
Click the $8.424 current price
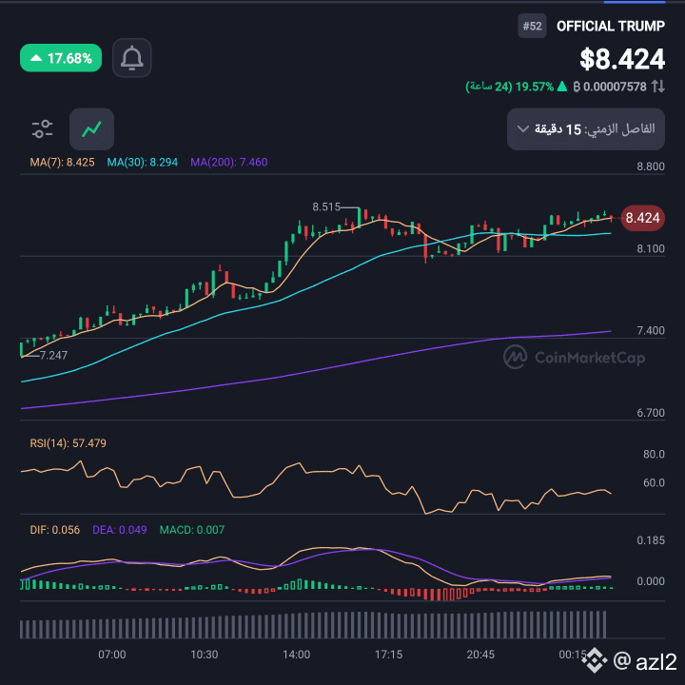point(622,59)
